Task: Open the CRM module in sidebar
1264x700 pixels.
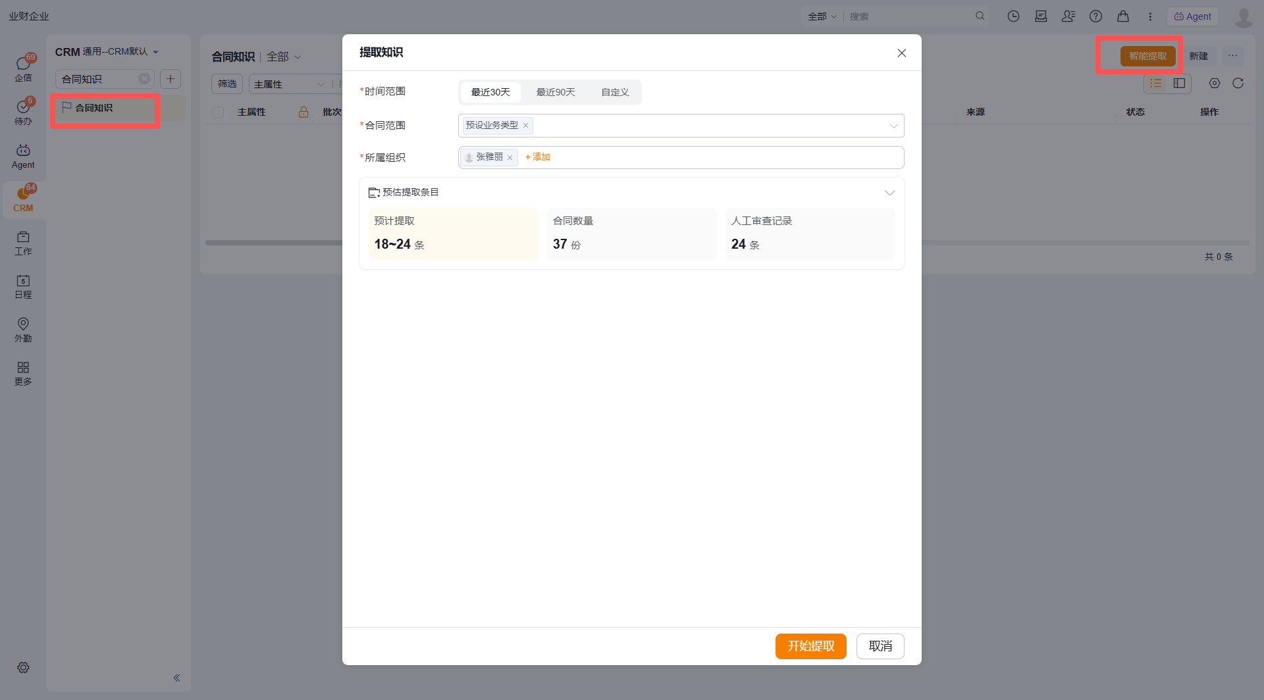Action: click(23, 200)
